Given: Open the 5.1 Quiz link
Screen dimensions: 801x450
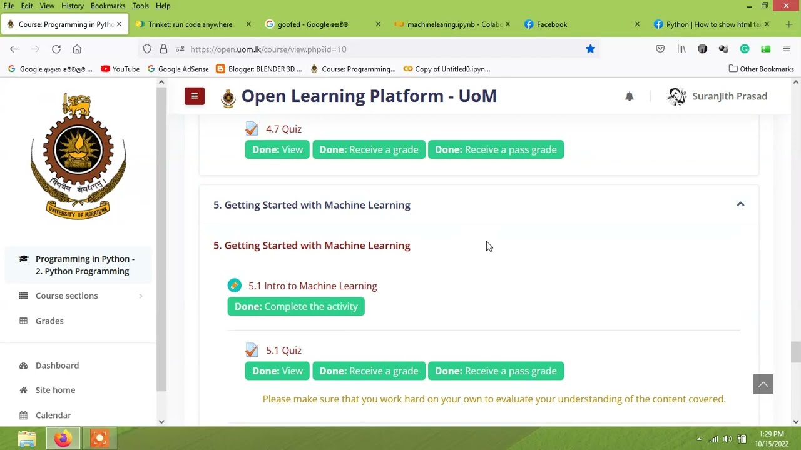Looking at the screenshot, I should point(283,350).
